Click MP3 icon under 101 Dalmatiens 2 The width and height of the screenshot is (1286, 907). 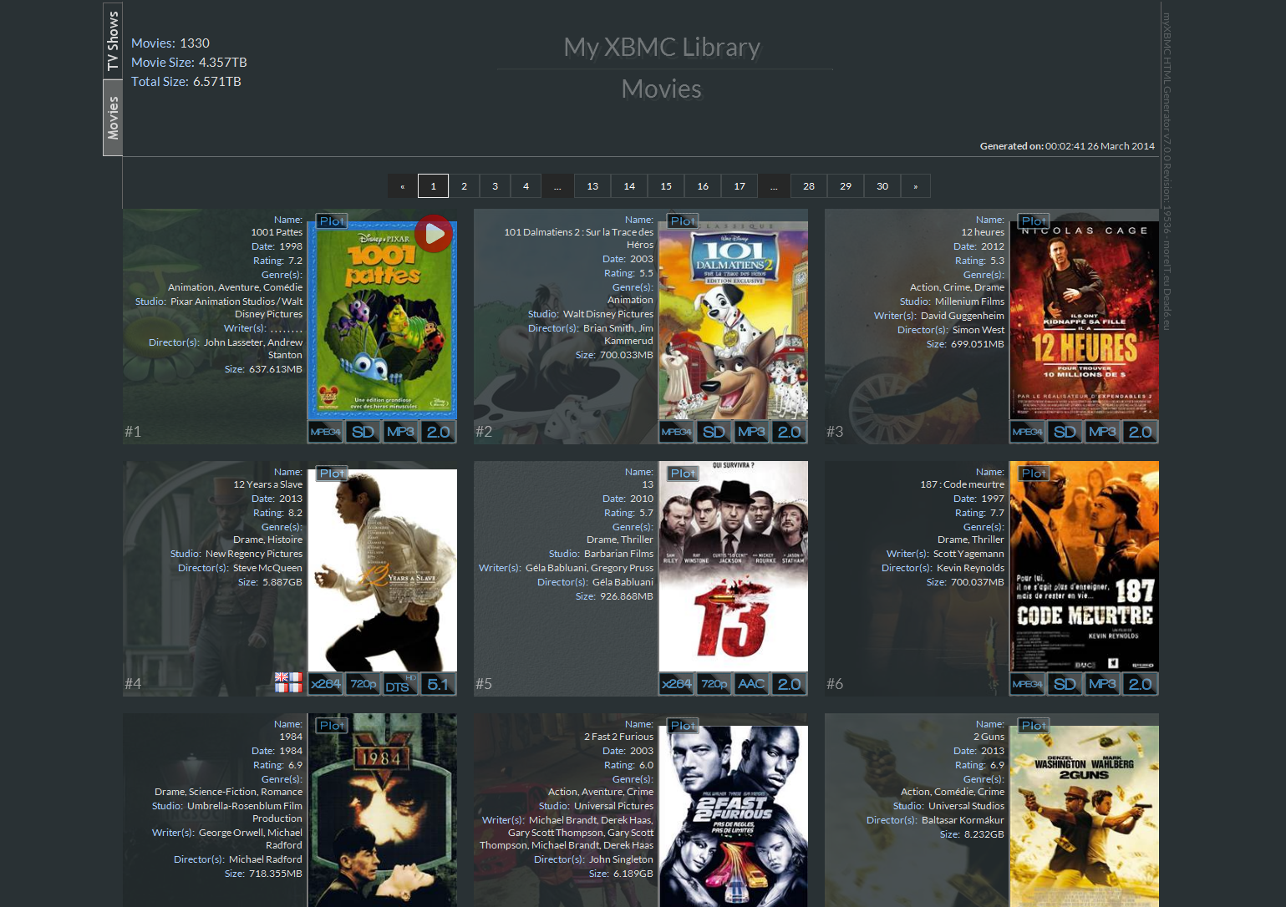point(752,432)
